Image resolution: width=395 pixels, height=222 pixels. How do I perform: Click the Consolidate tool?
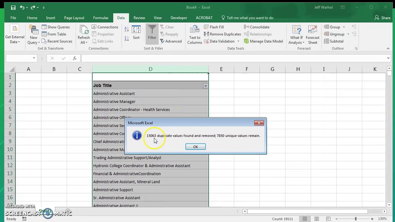click(257, 27)
